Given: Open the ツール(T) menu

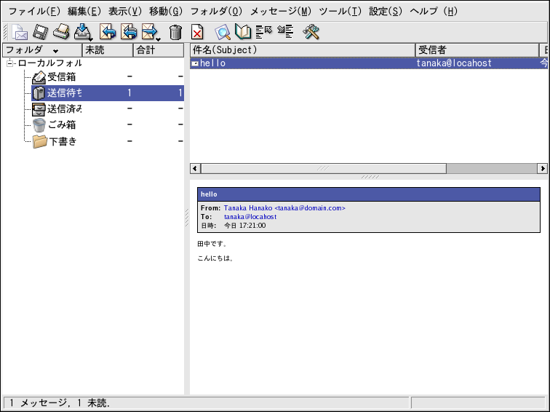Looking at the screenshot, I should click(340, 11).
